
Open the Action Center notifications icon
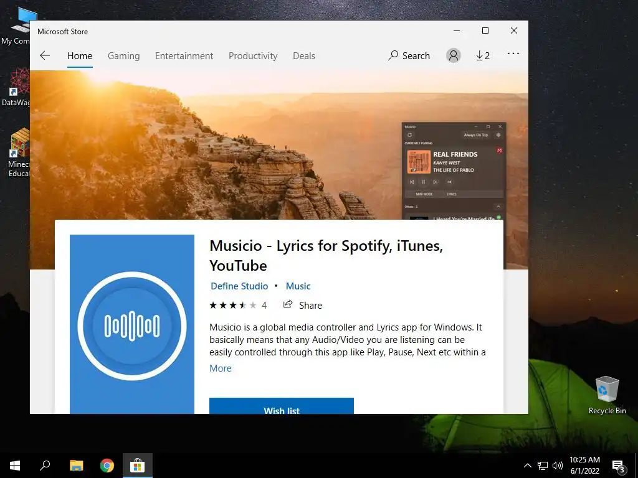[618, 466]
